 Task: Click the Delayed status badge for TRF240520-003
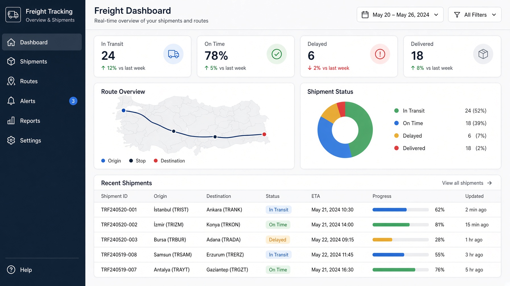(x=277, y=240)
